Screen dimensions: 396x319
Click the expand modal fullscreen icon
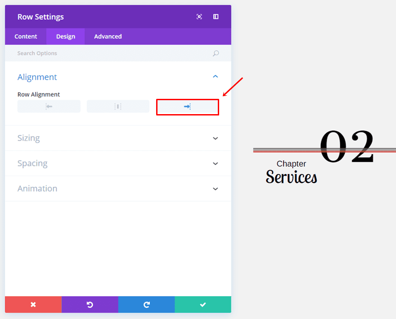pos(199,17)
